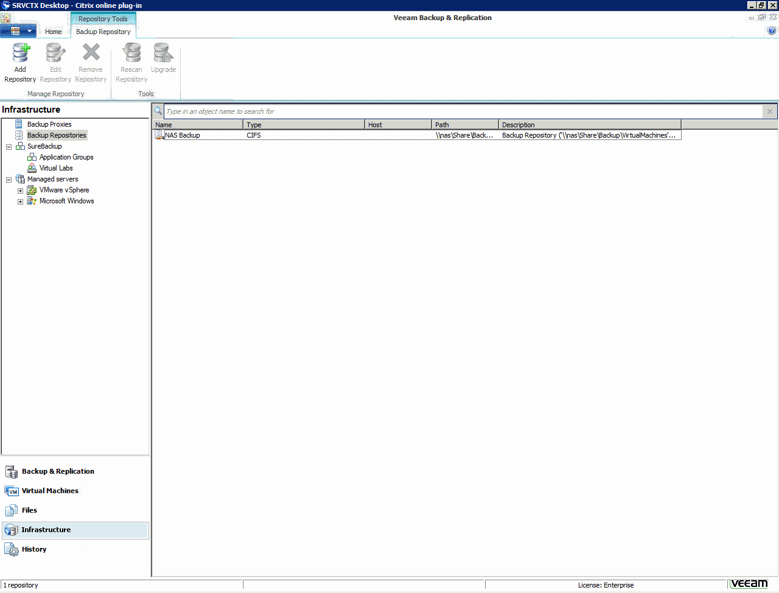Sort by the Host column header
779x593 pixels.
click(399, 125)
